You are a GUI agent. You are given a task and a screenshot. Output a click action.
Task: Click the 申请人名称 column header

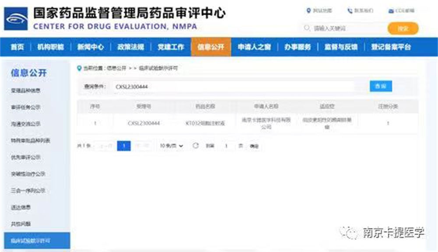266,106
